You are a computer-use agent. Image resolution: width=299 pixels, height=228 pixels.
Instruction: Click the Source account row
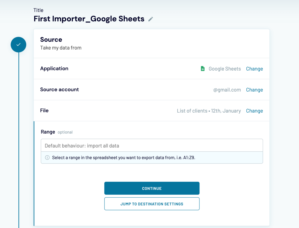[x=60, y=90]
